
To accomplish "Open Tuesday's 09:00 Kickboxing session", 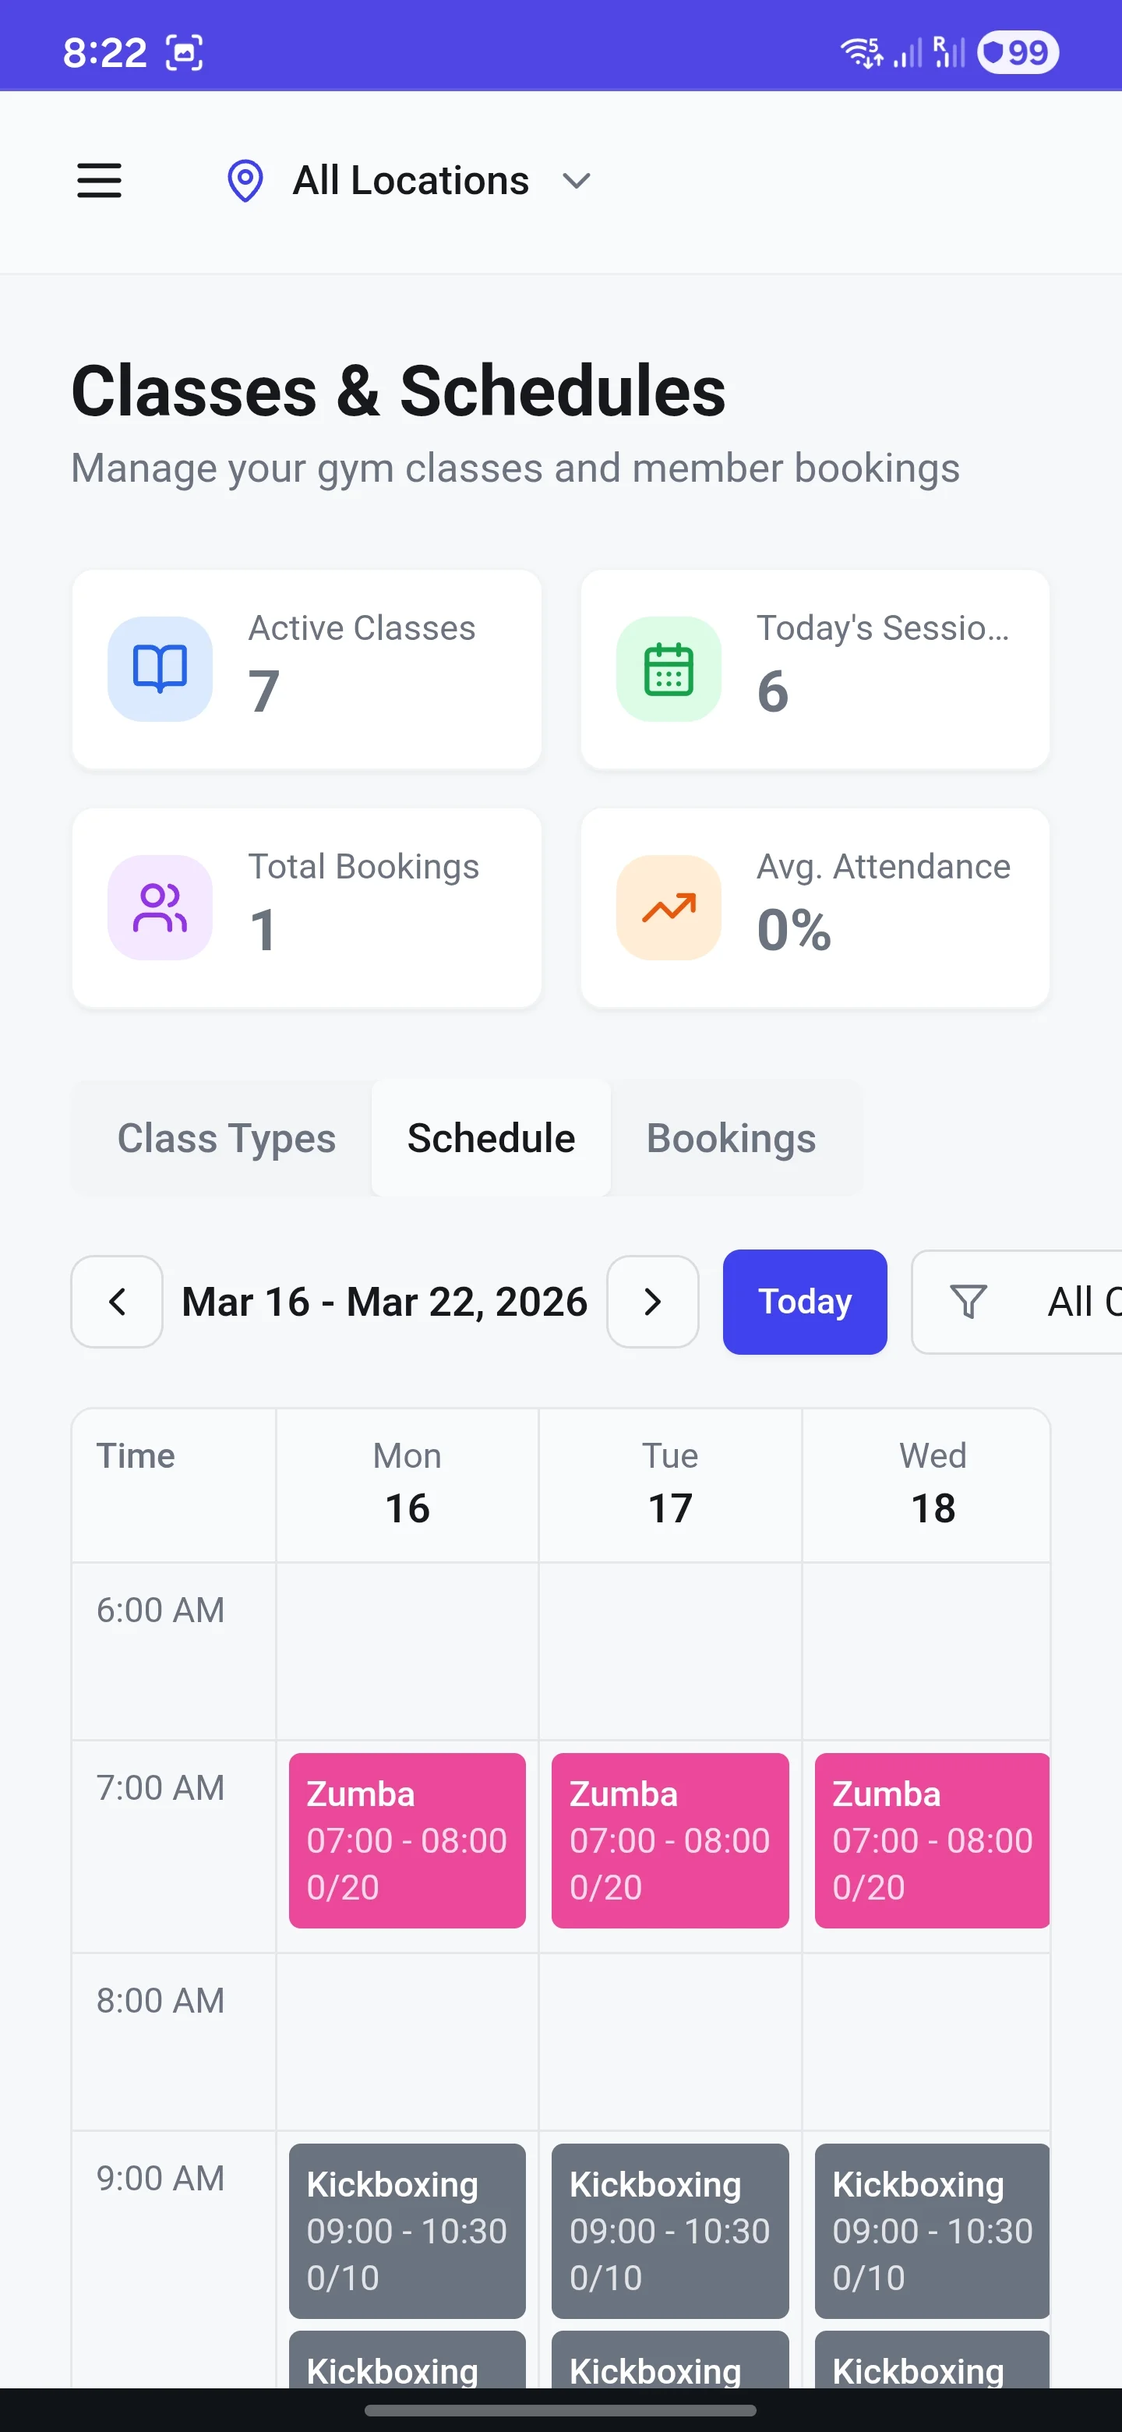I will tap(669, 2230).
